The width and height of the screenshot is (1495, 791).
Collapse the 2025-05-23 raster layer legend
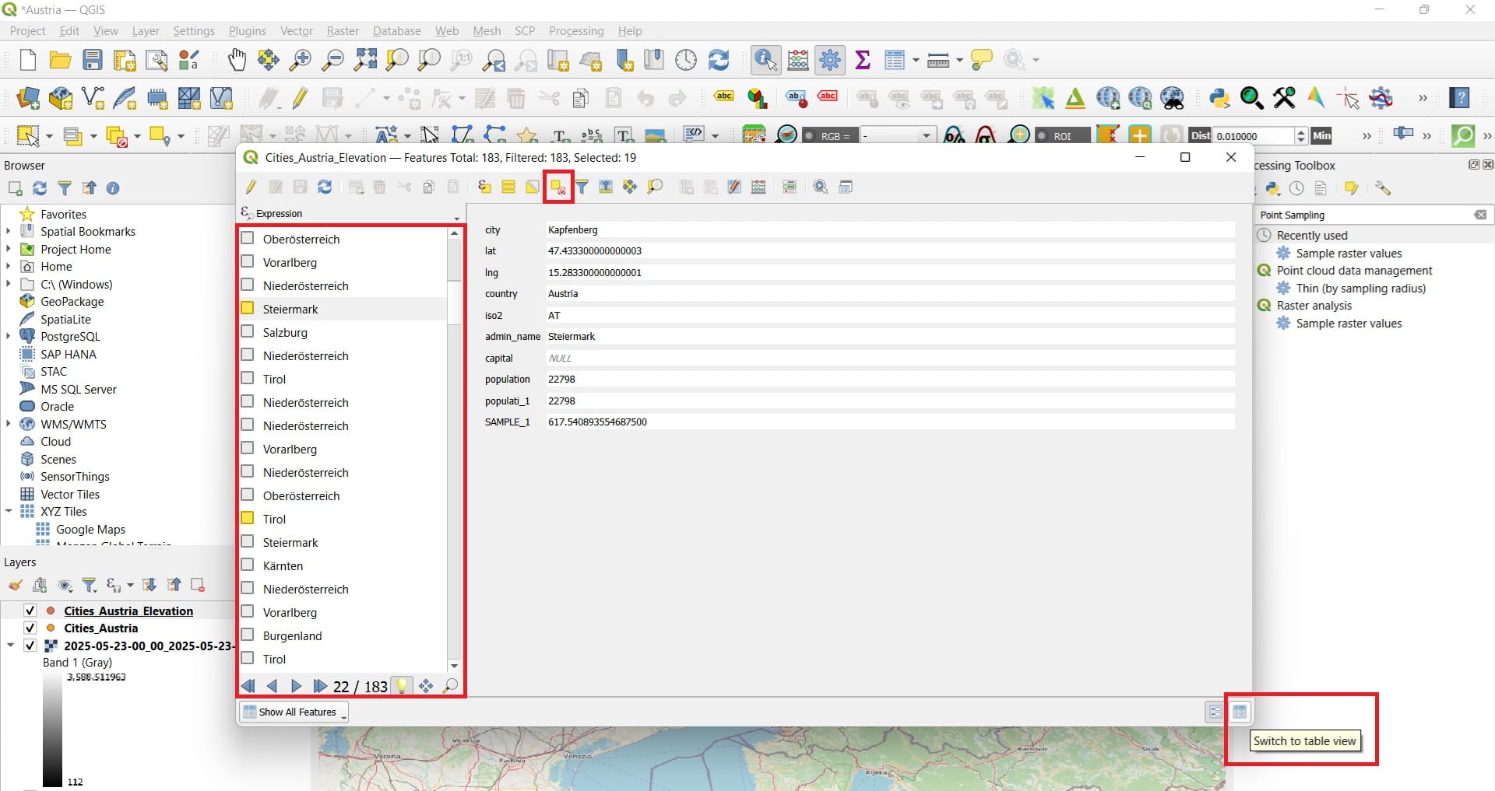[x=10, y=646]
